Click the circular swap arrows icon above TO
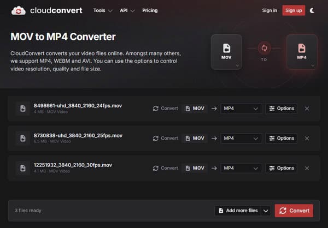Viewport: 328px width, 228px height. click(x=264, y=48)
